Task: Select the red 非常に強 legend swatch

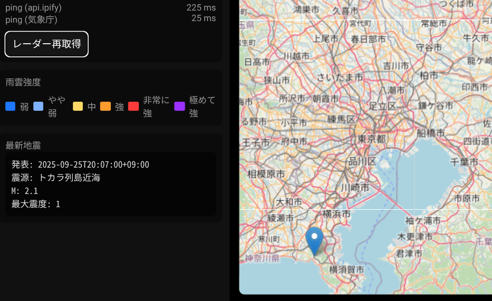Action: [x=133, y=106]
